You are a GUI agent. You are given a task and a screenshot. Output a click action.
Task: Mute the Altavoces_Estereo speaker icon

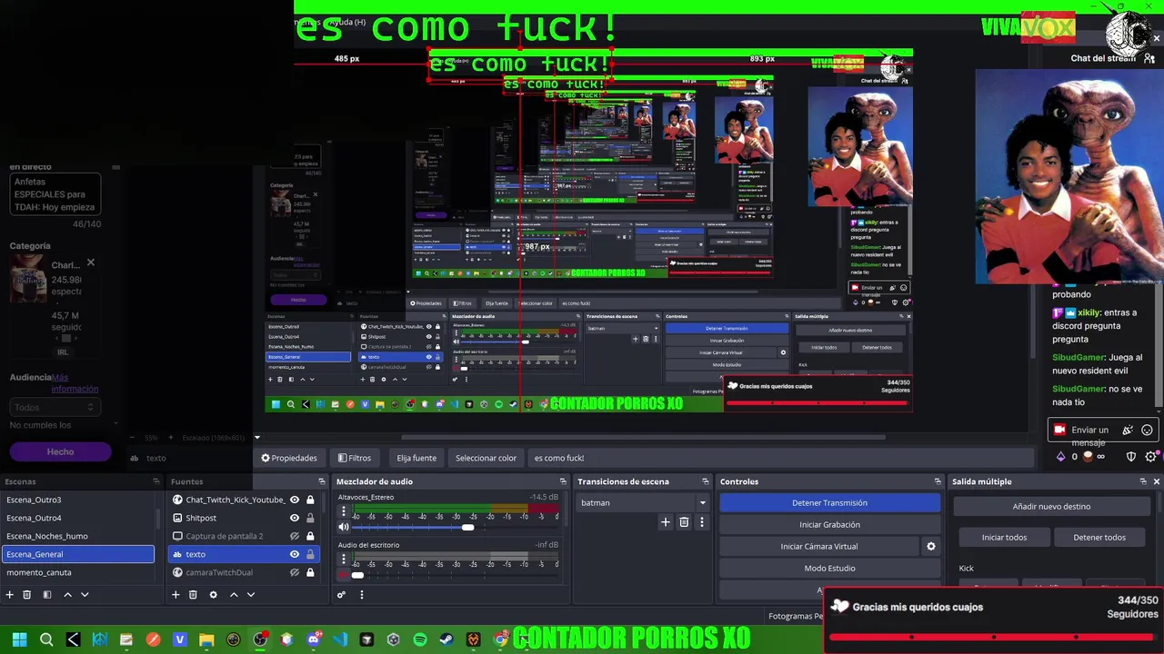344,527
